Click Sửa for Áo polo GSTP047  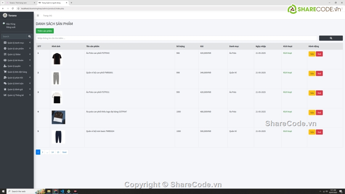click(312, 113)
